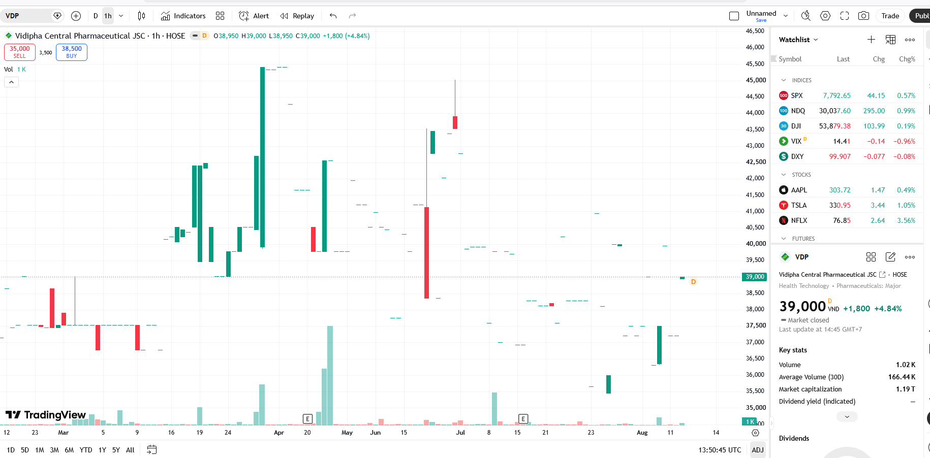
Task: Click the 13:50:45 UTC timezone clock
Action: tap(720, 450)
